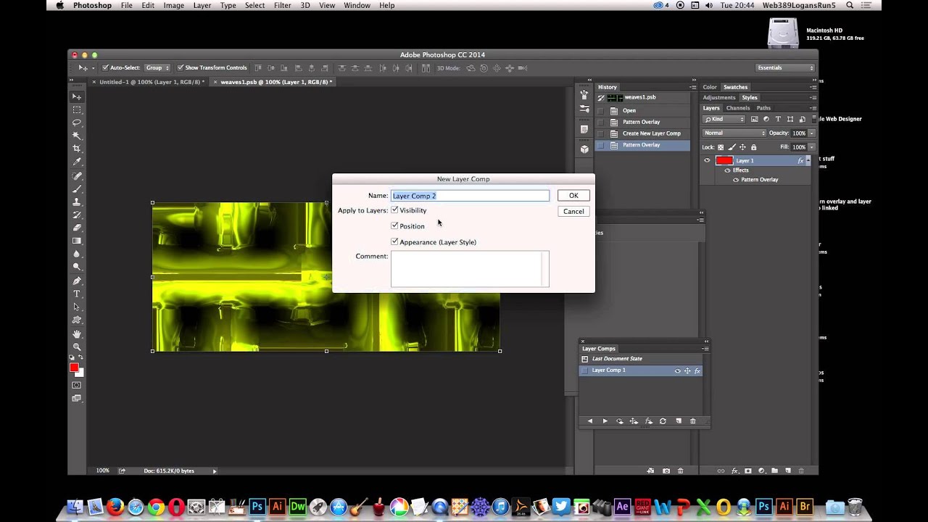Viewport: 928px width, 522px height.
Task: Click Add layer mask icon
Action: [747, 471]
